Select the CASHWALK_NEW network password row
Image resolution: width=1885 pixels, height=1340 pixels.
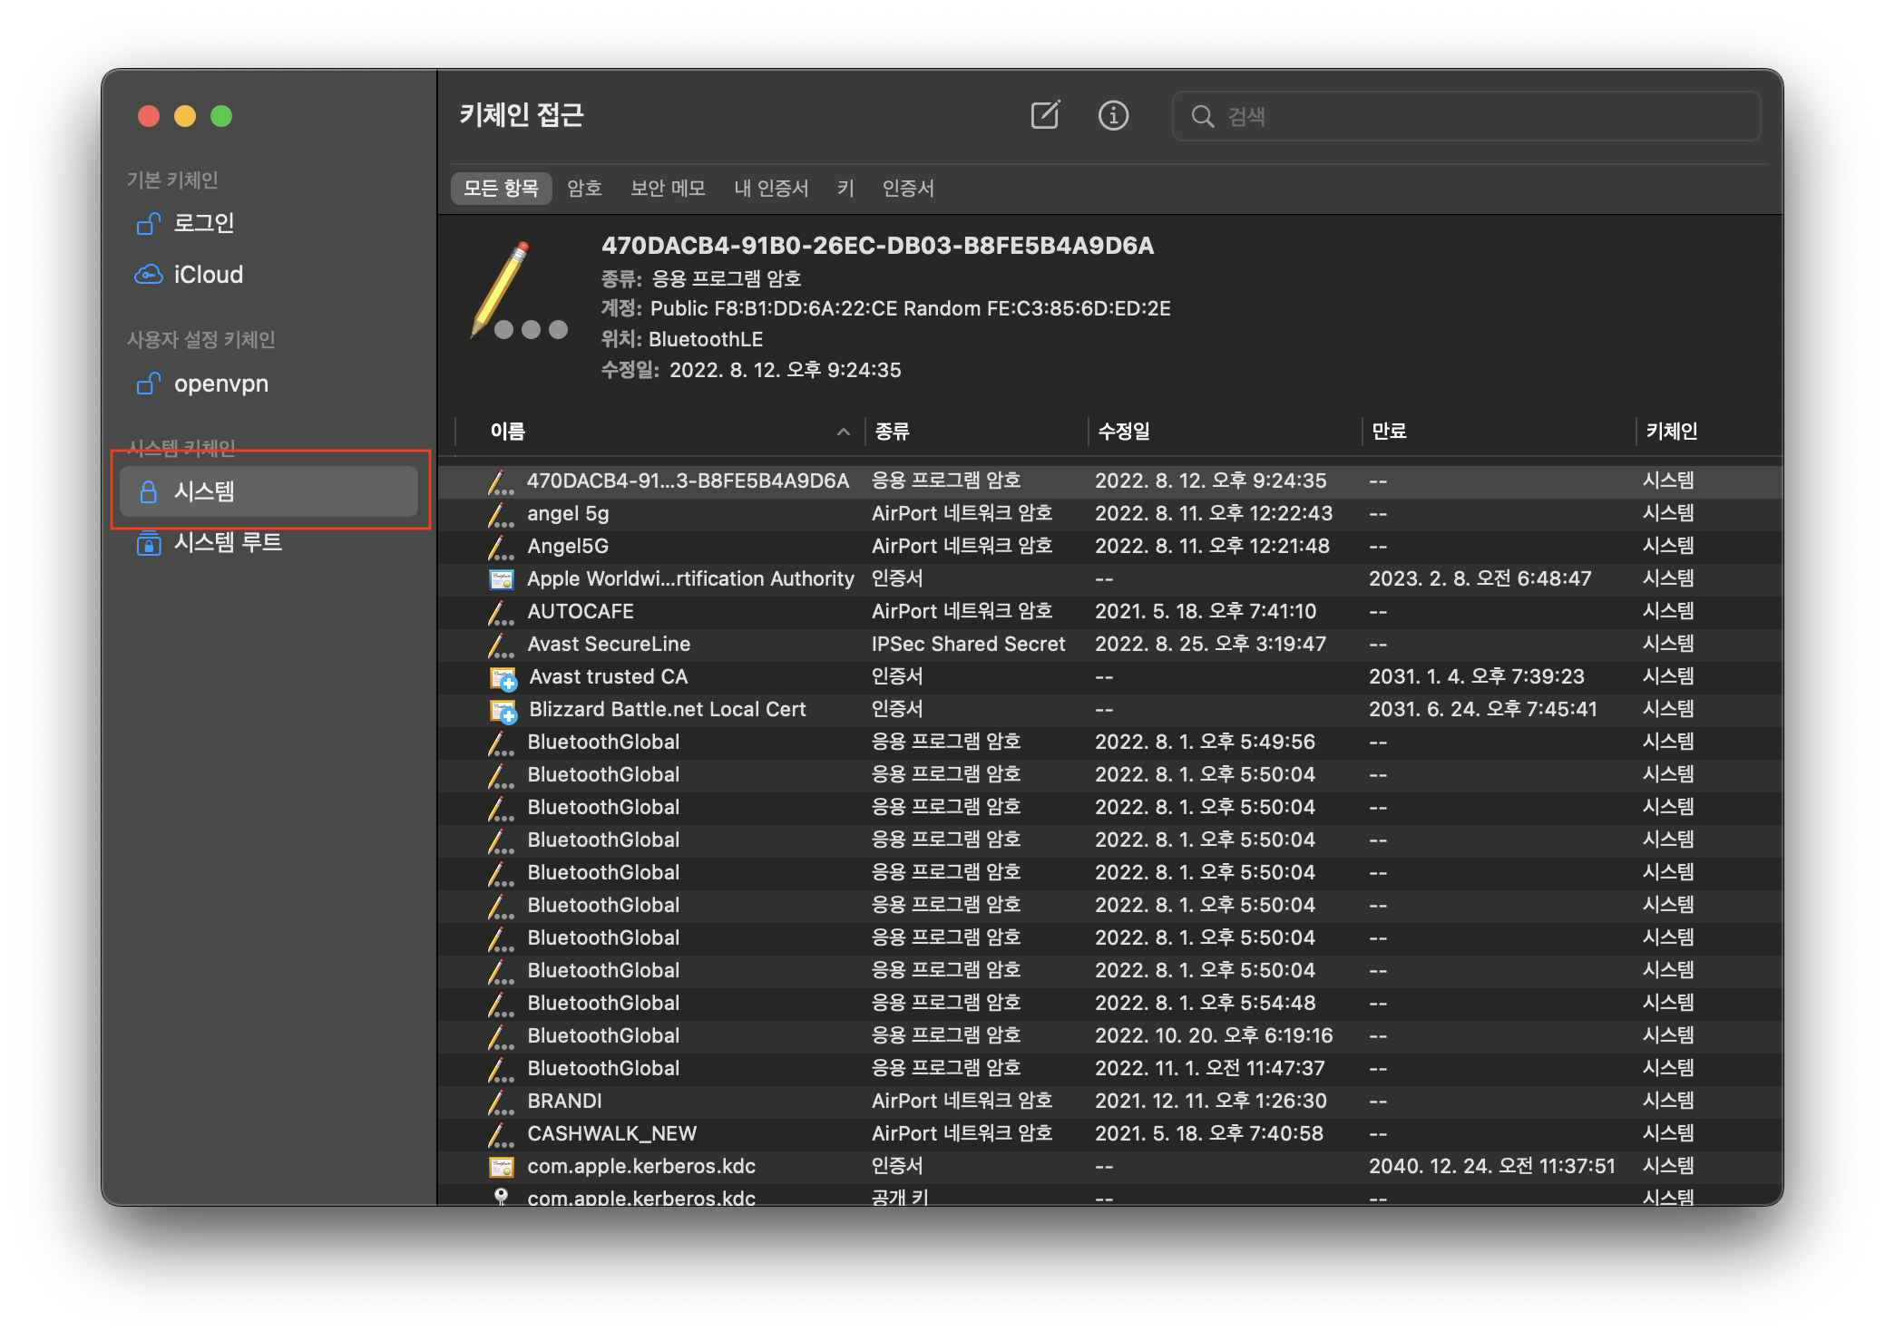coord(611,1134)
